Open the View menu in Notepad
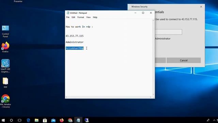This screenshot has height=123, width=218. (89, 17)
